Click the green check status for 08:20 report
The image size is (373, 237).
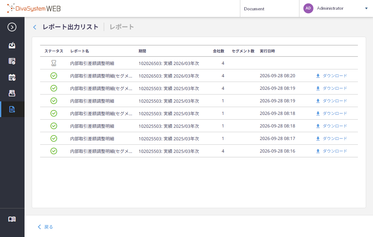(x=54, y=76)
